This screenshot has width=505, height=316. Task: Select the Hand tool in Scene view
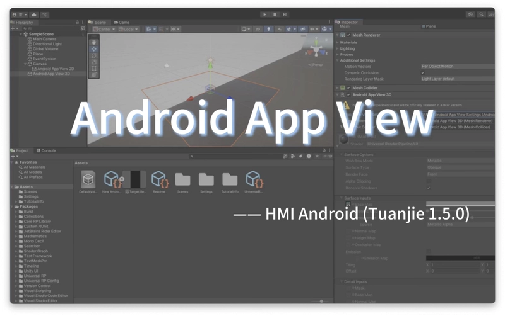pos(93,42)
